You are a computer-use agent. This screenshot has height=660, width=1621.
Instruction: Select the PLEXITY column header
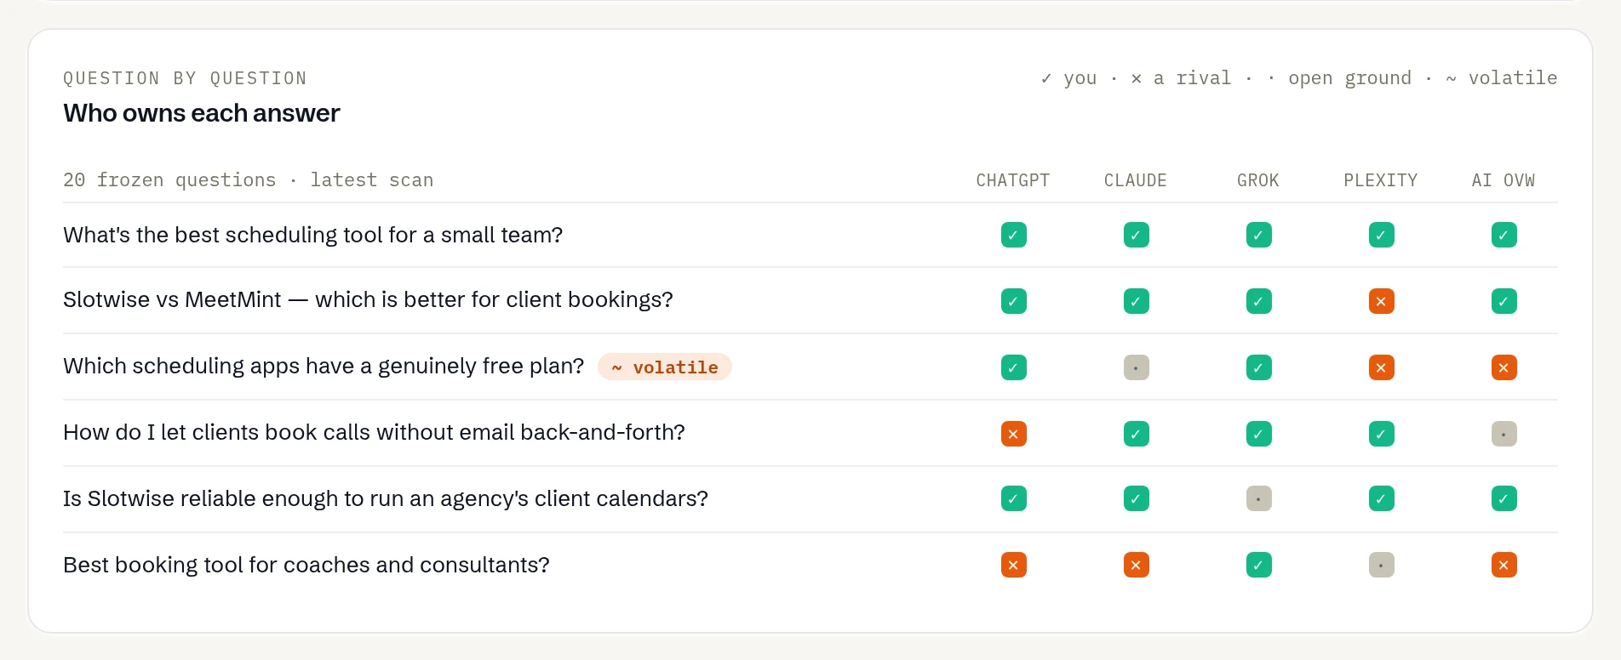pos(1381,180)
